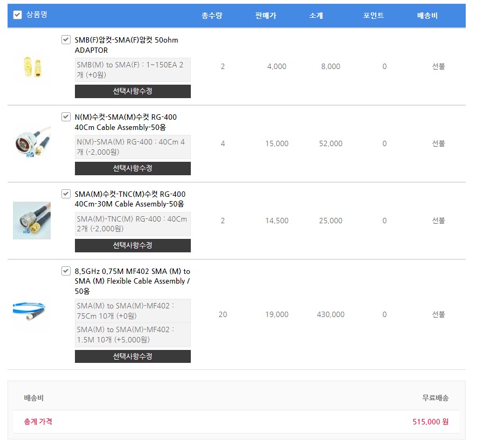497x447 pixels.
Task: Click 선택사항수정 for the SMB-SMA adaptor
Action: (133, 91)
